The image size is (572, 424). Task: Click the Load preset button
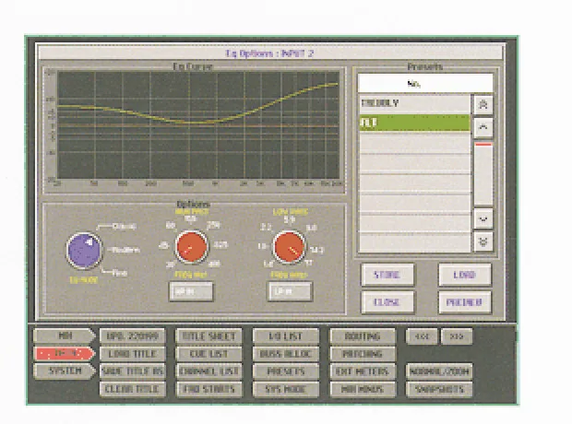pos(465,275)
